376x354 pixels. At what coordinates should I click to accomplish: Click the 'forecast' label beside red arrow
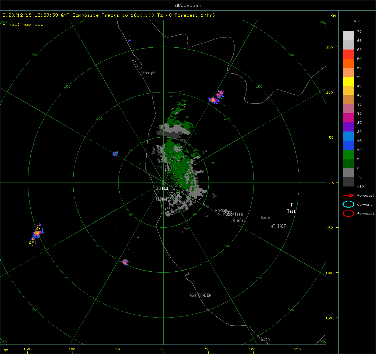coord(366,196)
